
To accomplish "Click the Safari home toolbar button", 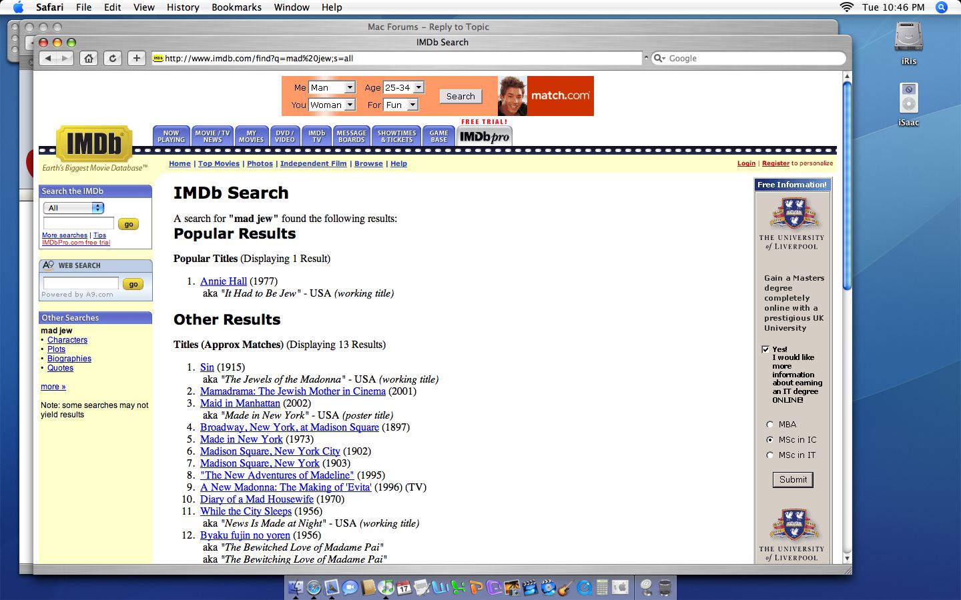I will pos(89,58).
